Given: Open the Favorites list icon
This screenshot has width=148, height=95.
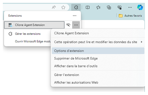Looking at the screenshot, I should 98,7.
